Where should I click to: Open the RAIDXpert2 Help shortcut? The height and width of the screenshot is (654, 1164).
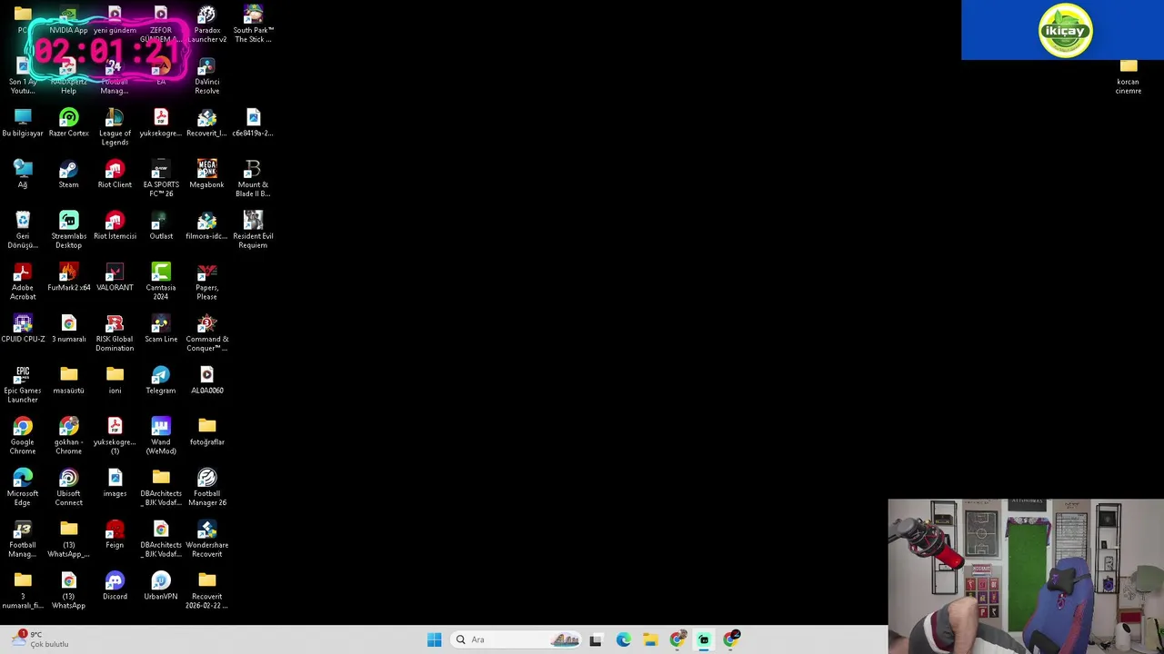click(68, 76)
